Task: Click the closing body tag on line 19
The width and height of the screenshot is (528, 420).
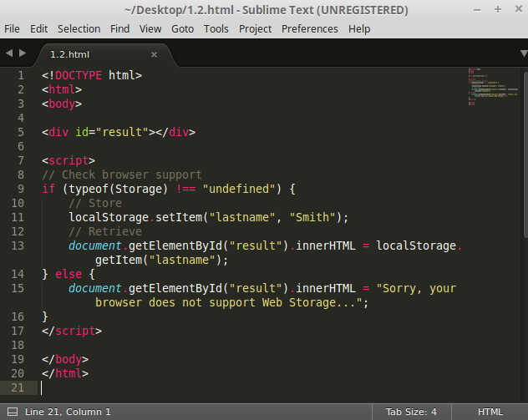Action: [65, 359]
